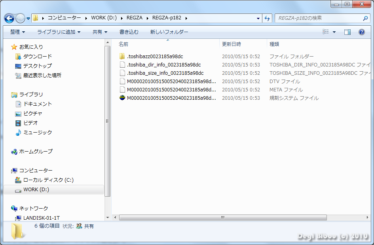This screenshot has width=374, height=245.
Task: Select the DTV ファイル row file name
Action: 171,82
